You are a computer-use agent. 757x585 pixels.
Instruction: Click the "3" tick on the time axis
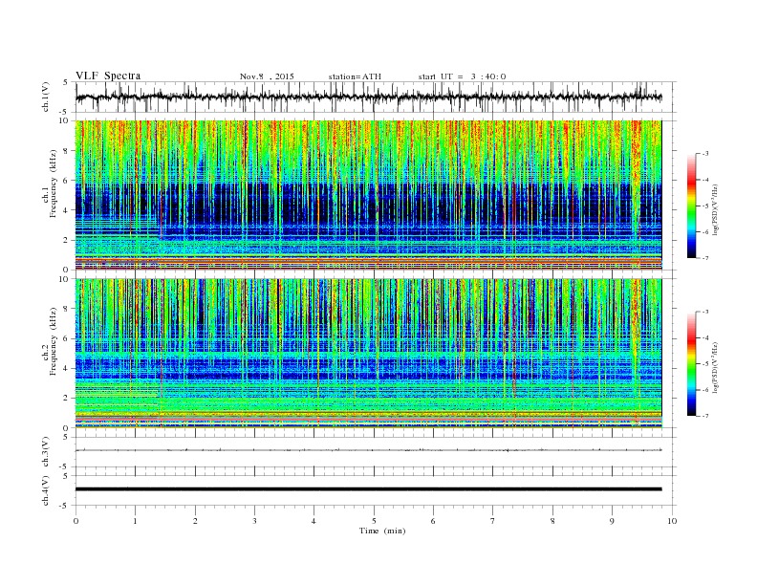(254, 521)
